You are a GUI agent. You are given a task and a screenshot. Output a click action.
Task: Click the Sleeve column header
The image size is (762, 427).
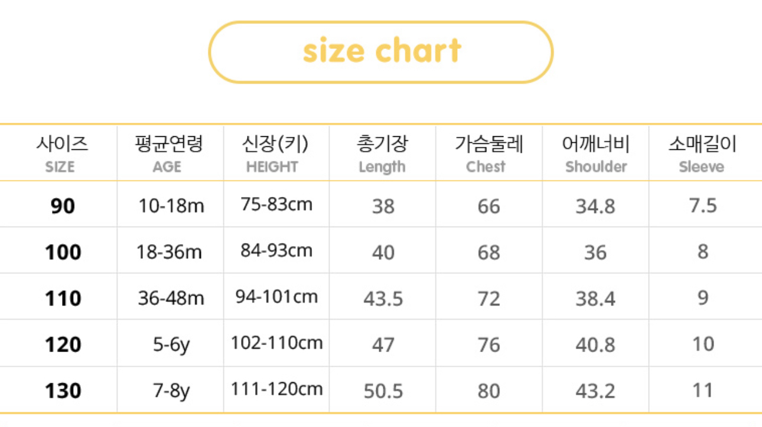[702, 153]
